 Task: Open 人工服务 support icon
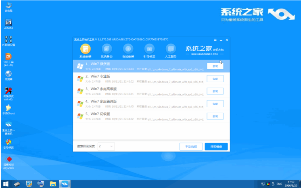click(171, 49)
